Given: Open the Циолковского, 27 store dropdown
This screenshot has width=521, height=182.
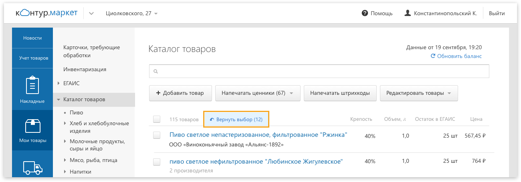Looking at the screenshot, I should (131, 13).
